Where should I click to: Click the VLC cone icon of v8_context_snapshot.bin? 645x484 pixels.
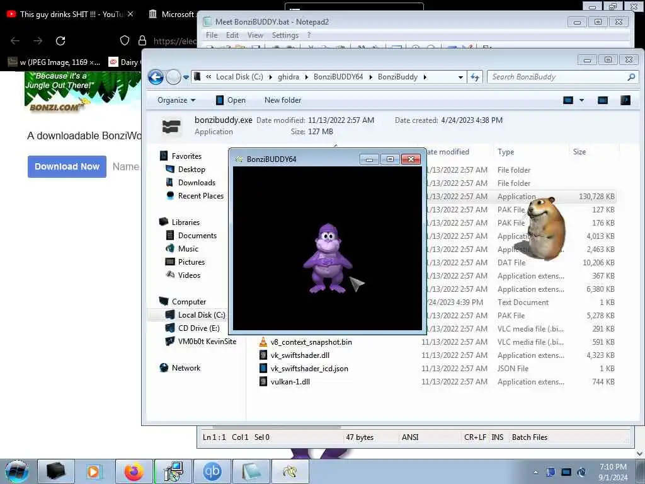(x=263, y=342)
